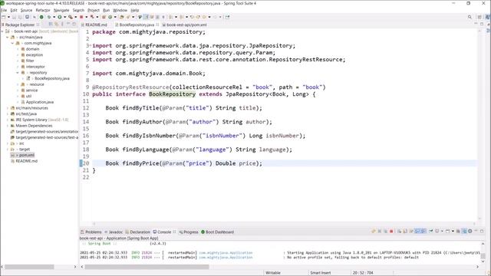
Task: Open the Navigate menu
Action: click(x=61, y=10)
